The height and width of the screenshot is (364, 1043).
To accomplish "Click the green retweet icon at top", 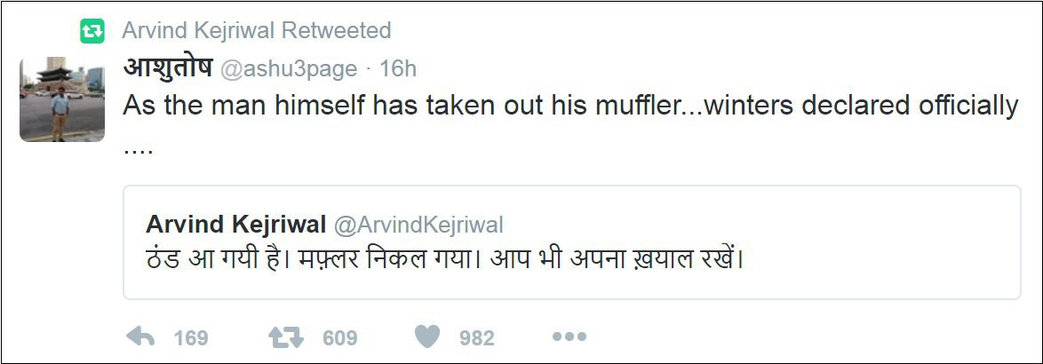I will pyautogui.click(x=92, y=31).
